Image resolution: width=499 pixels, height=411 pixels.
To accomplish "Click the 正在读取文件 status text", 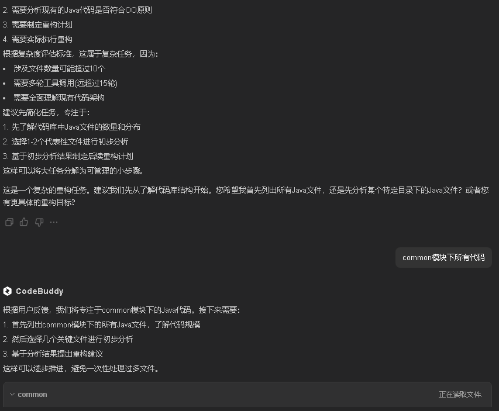I will (460, 395).
